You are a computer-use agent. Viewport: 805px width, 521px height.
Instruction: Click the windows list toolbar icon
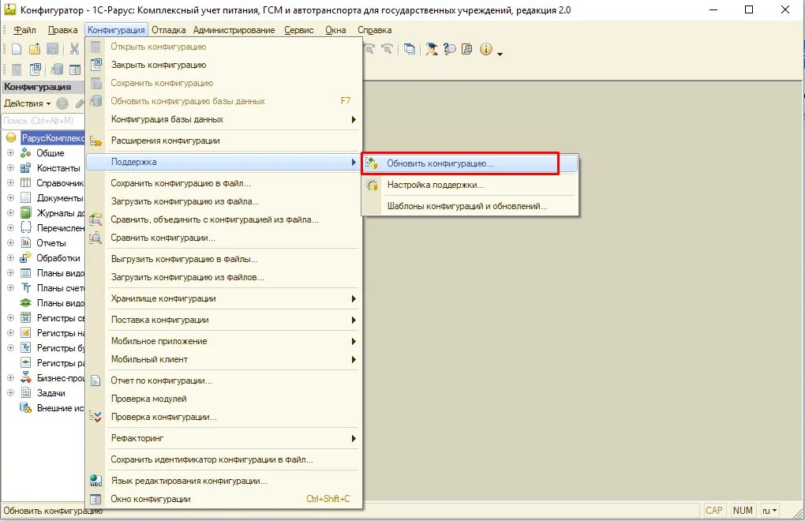pyautogui.click(x=409, y=49)
